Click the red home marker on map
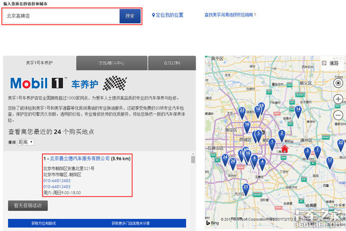 click(284, 148)
